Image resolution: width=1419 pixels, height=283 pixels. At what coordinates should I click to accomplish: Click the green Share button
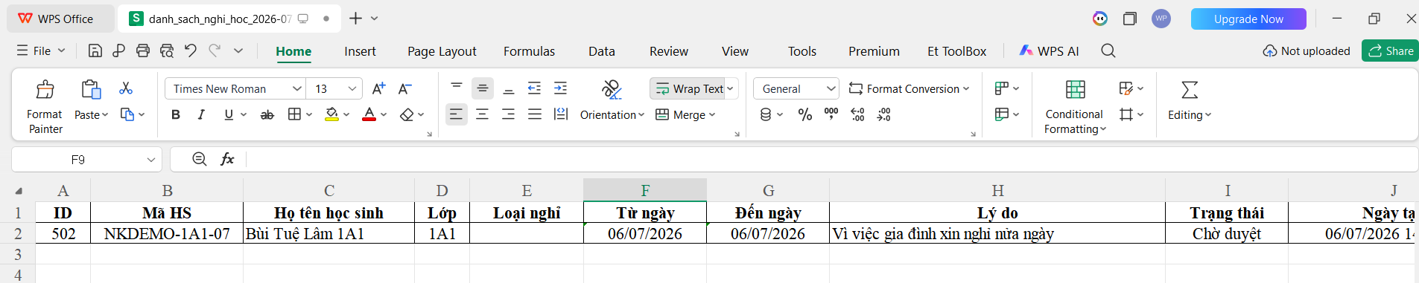click(x=1390, y=51)
